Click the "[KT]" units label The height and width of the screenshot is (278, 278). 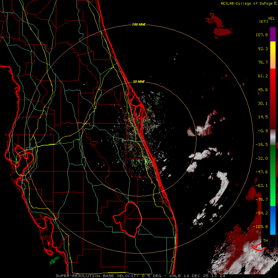[263, 21]
